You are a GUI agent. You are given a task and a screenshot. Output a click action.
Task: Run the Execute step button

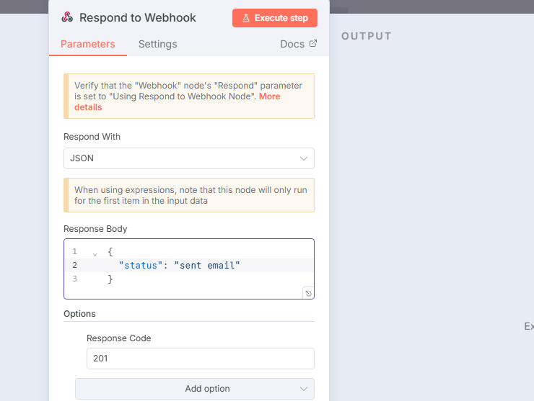pyautogui.click(x=275, y=18)
